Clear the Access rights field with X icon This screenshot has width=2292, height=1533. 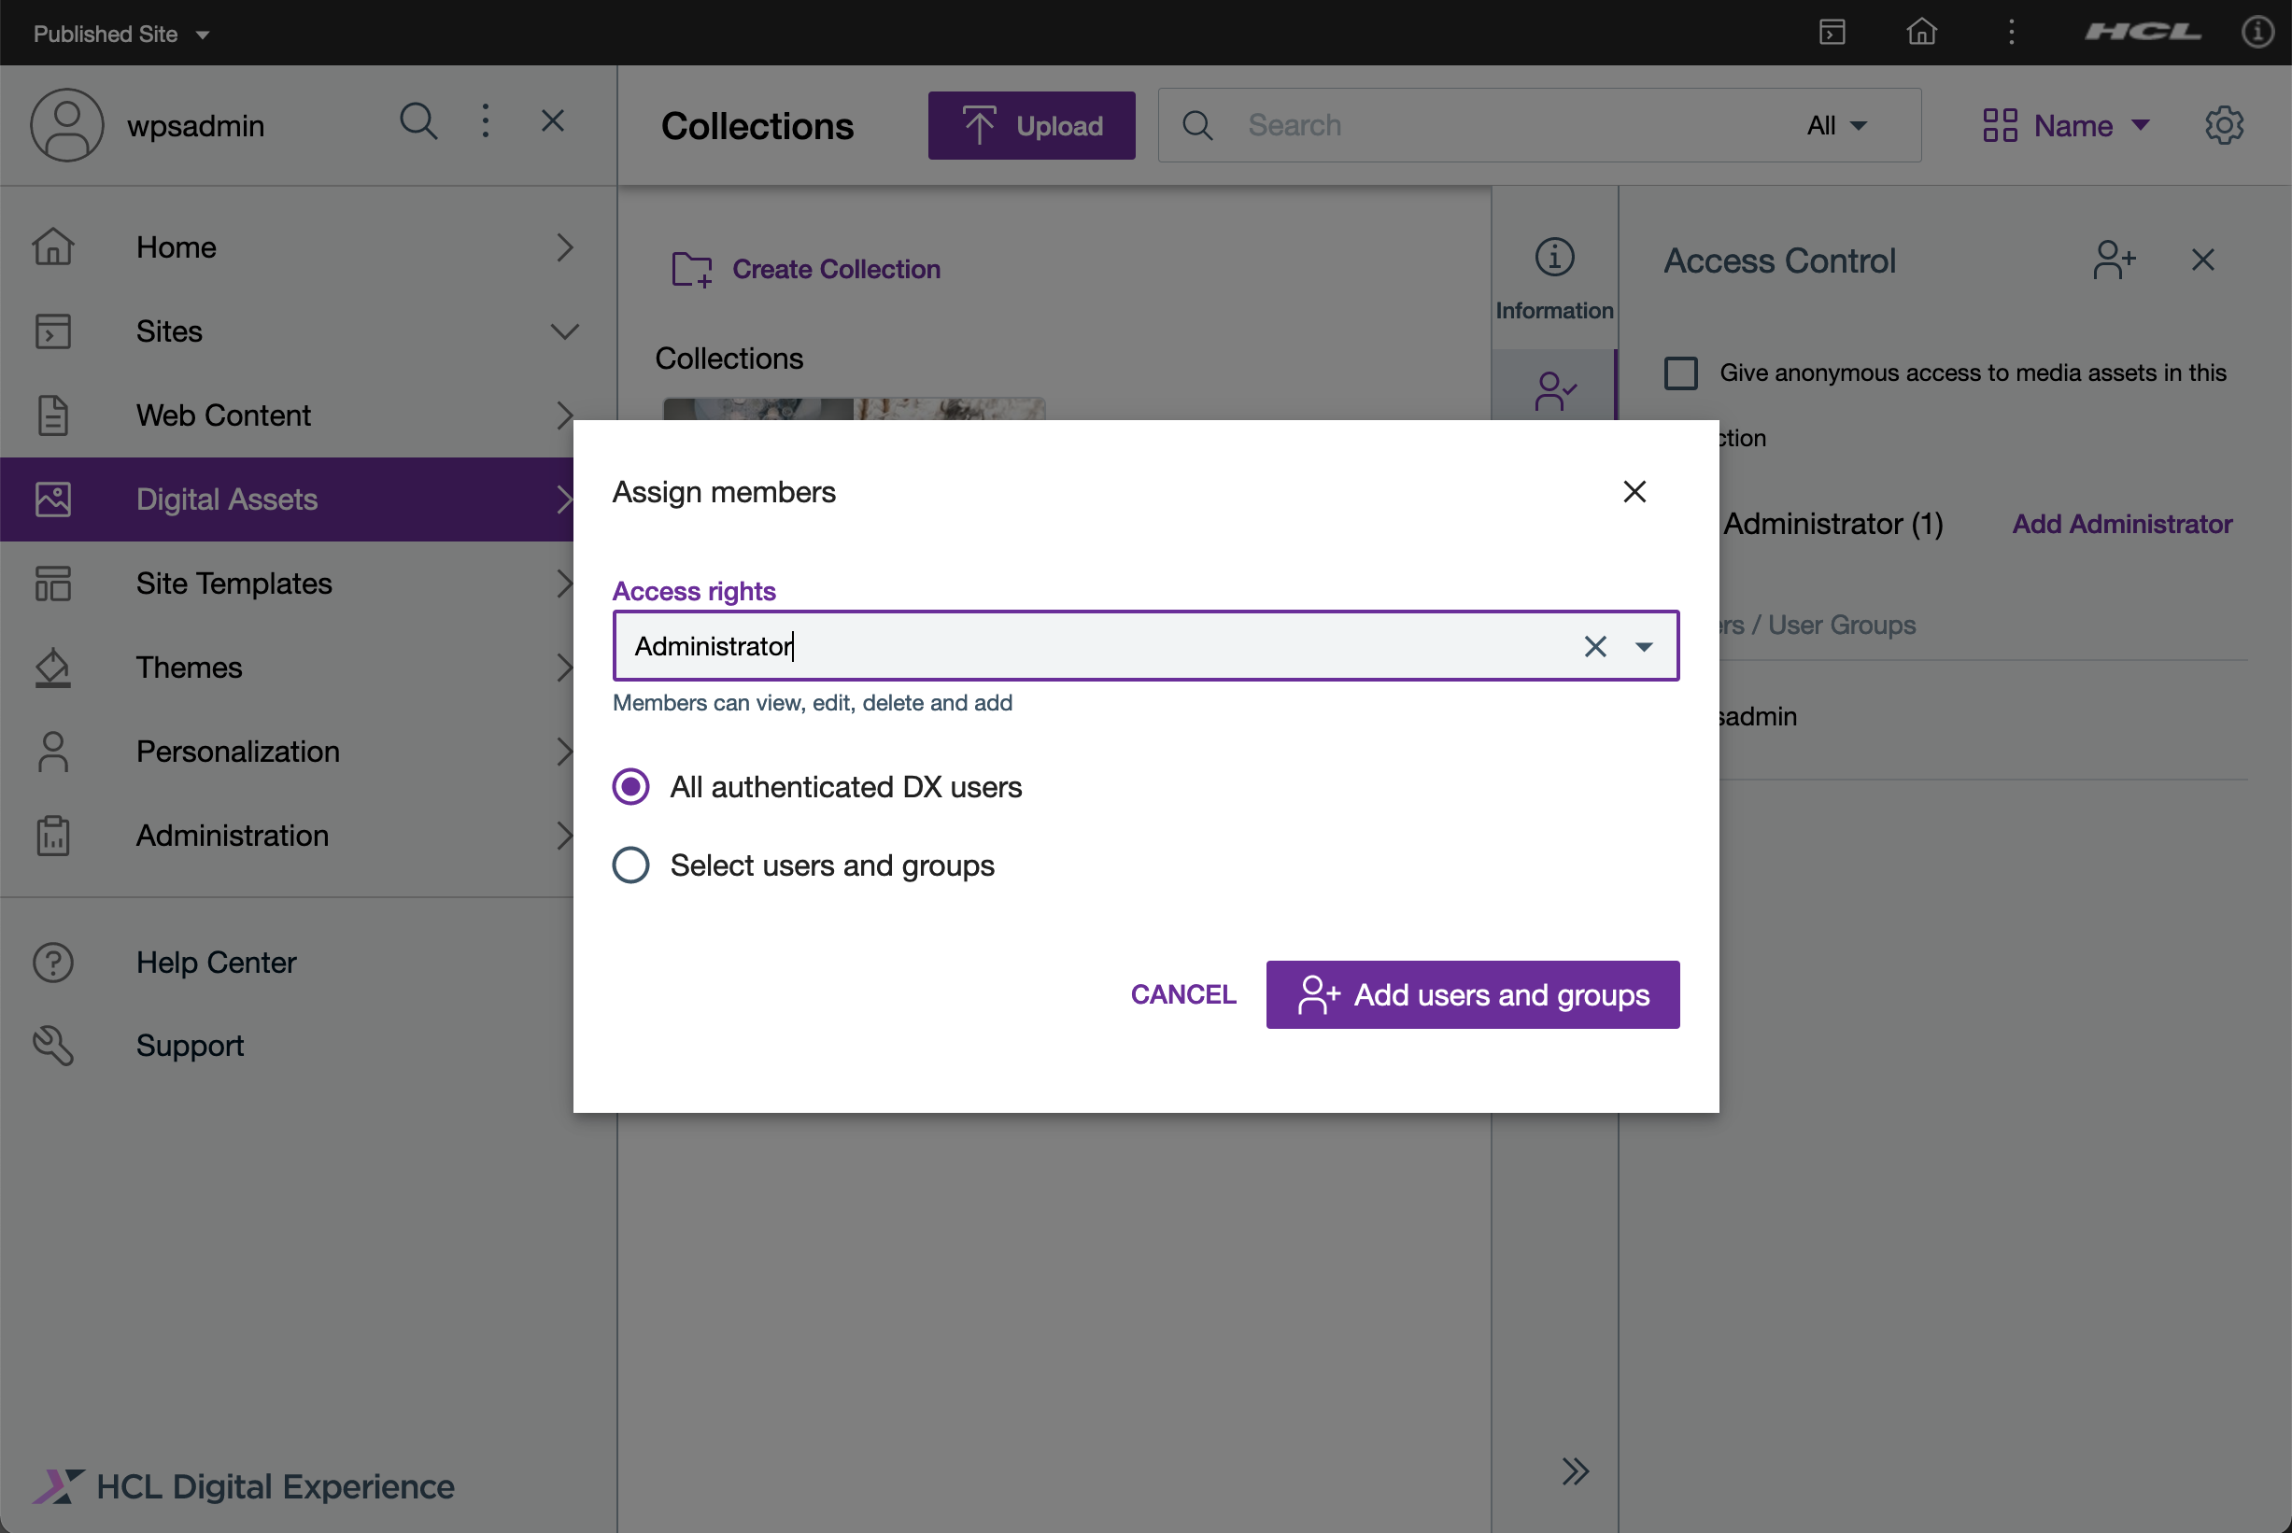[1595, 646]
